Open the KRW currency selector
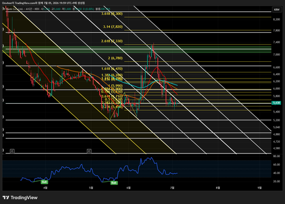The height and width of the screenshot is (204, 285). coord(277,9)
